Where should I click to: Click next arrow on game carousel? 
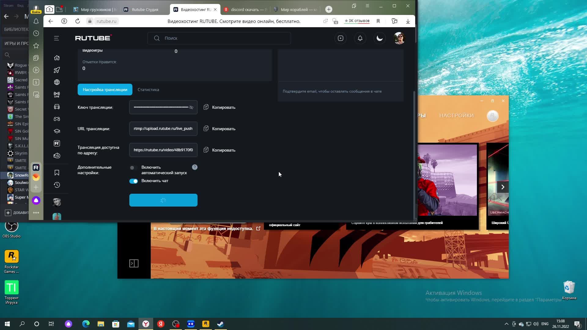(503, 187)
